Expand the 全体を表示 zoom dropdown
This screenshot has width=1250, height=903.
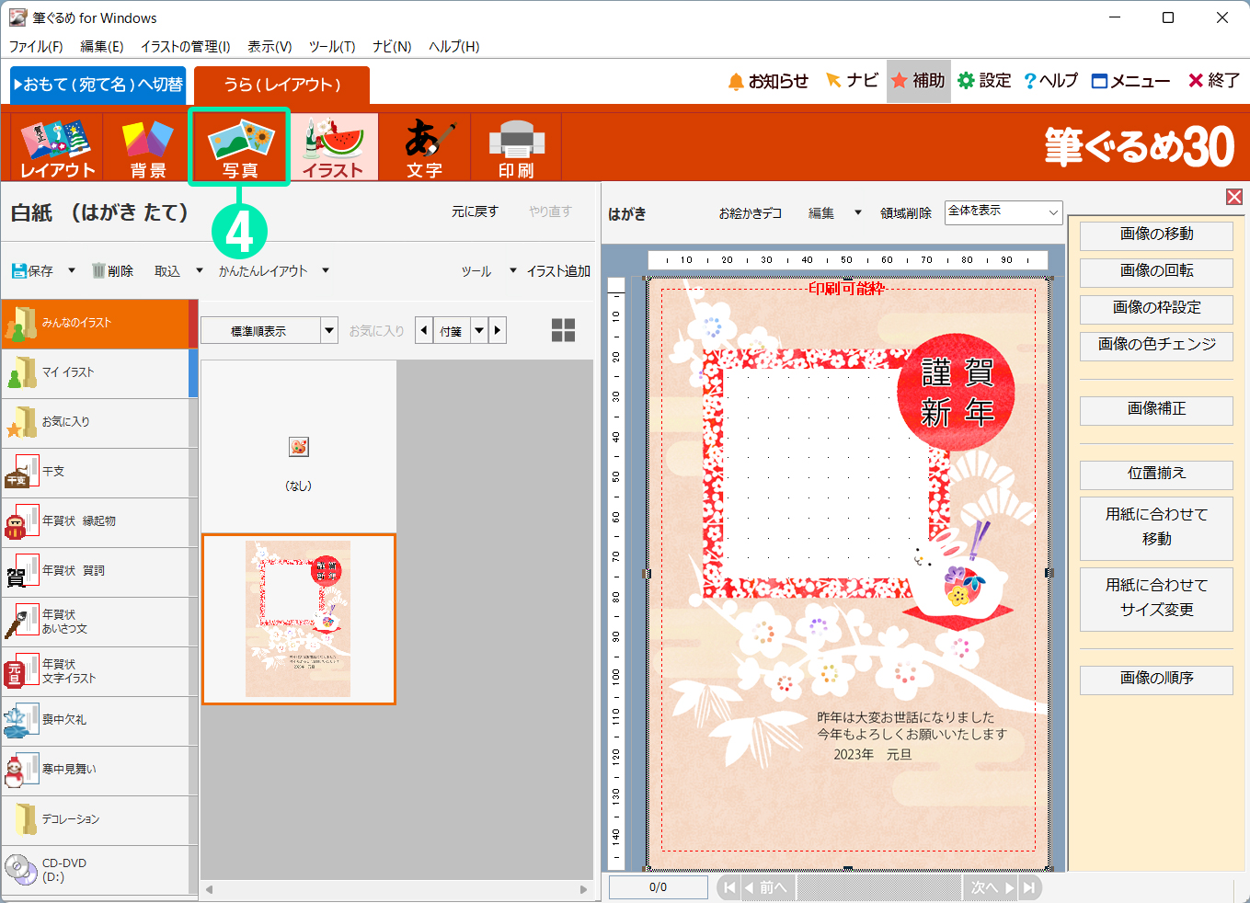pos(1052,212)
